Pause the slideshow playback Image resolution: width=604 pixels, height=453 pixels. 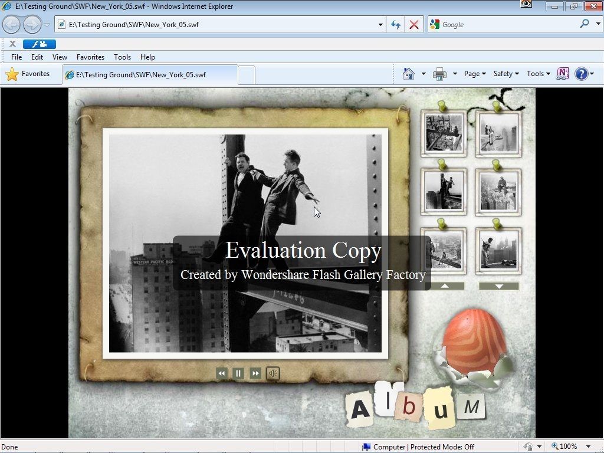pyautogui.click(x=238, y=373)
